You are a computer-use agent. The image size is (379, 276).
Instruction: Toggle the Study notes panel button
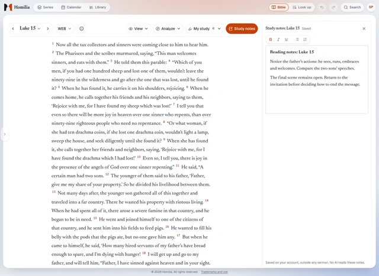tap(242, 28)
